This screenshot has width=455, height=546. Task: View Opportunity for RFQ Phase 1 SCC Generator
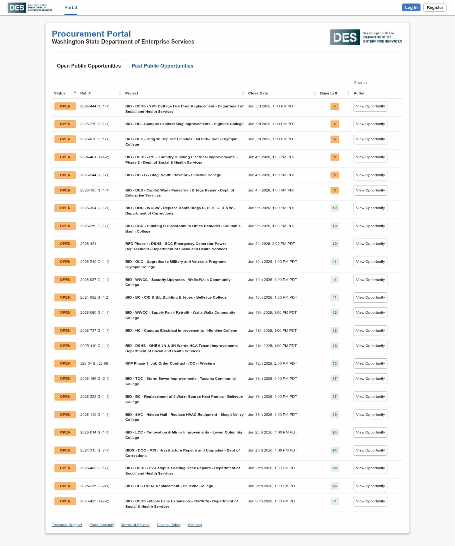tap(370, 244)
